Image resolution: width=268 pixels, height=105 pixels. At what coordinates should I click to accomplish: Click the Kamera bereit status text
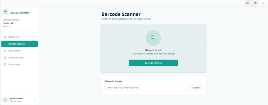[153, 50]
